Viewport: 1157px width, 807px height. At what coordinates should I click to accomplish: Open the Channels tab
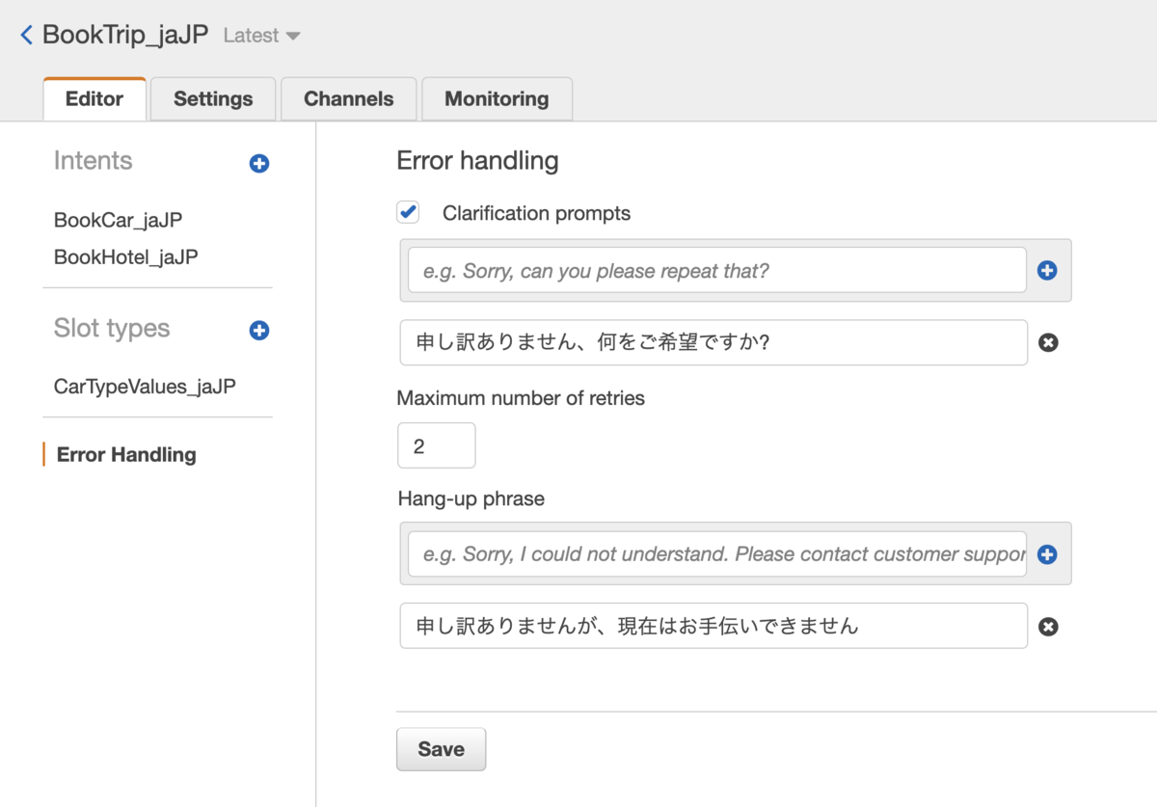[x=348, y=99]
